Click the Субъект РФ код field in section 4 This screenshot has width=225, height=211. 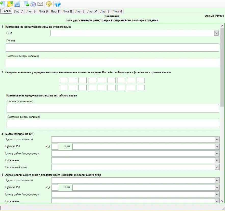pyautogui.click(x=55, y=188)
